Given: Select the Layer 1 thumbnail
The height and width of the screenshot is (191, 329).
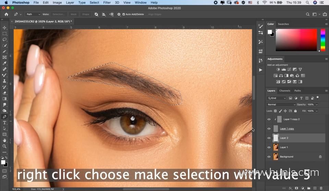Looking at the screenshot, I should (276, 147).
